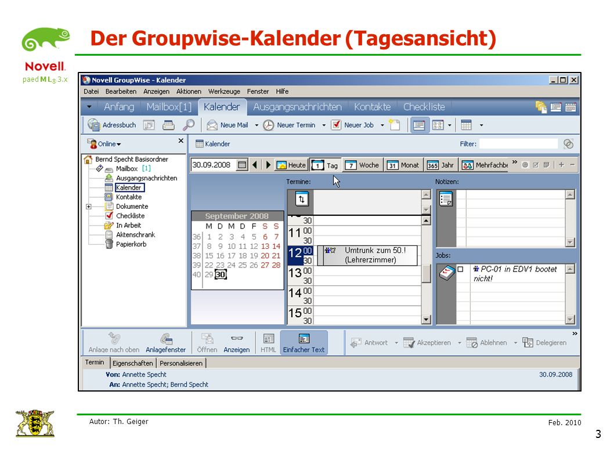Viewport: 614px width, 460px height.
Task: Select Aktenschrank folder in tree
Action: 135,234
